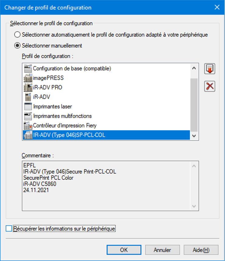This screenshot has height=261, width=225.
Task: Confirm with the OK button
Action: [x=124, y=250]
